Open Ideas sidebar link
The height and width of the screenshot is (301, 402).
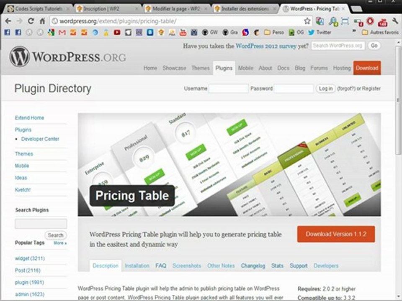coord(21,178)
